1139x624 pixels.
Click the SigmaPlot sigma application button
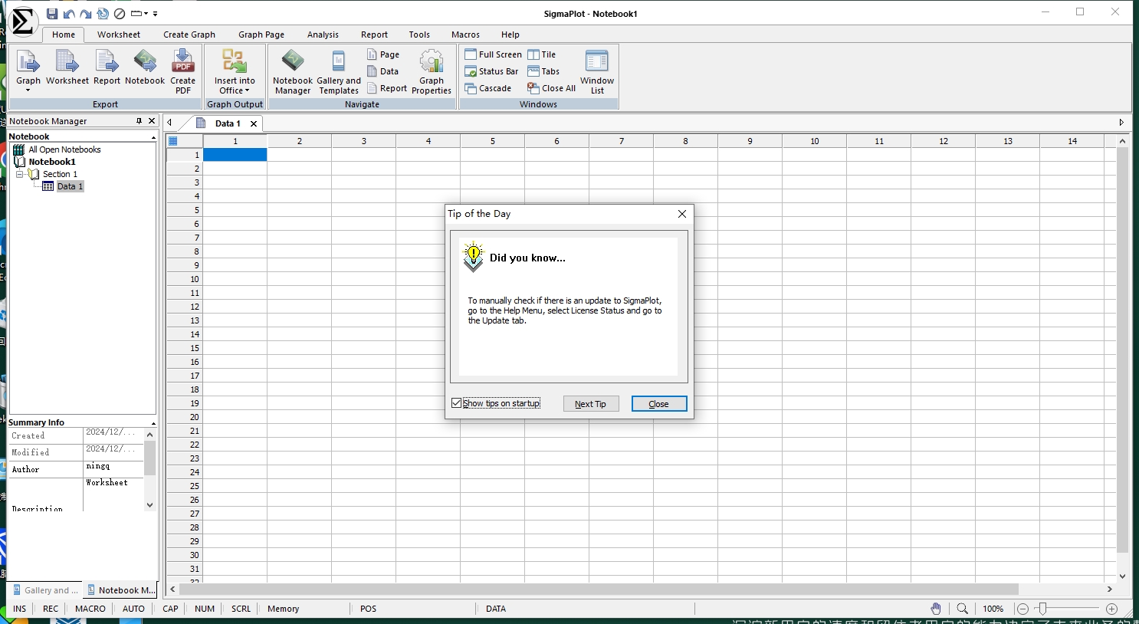point(22,21)
